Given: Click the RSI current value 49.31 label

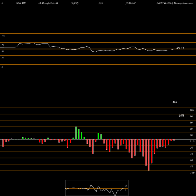Looking at the screenshot, I should tap(180, 48).
